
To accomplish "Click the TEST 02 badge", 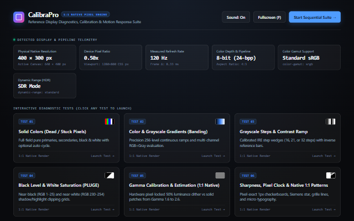I will point(138,122).
